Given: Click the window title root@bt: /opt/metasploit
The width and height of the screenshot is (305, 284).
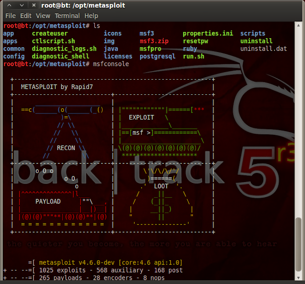Looking at the screenshot, I should (83, 5).
